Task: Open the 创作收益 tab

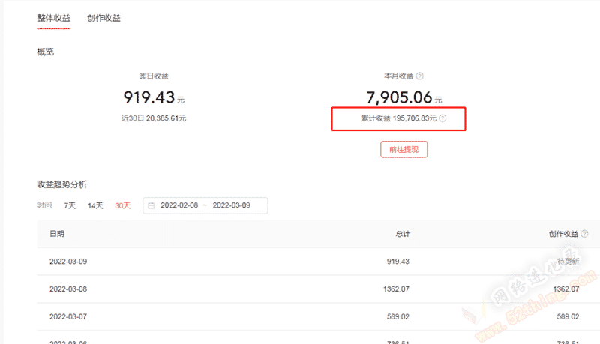Action: [103, 18]
